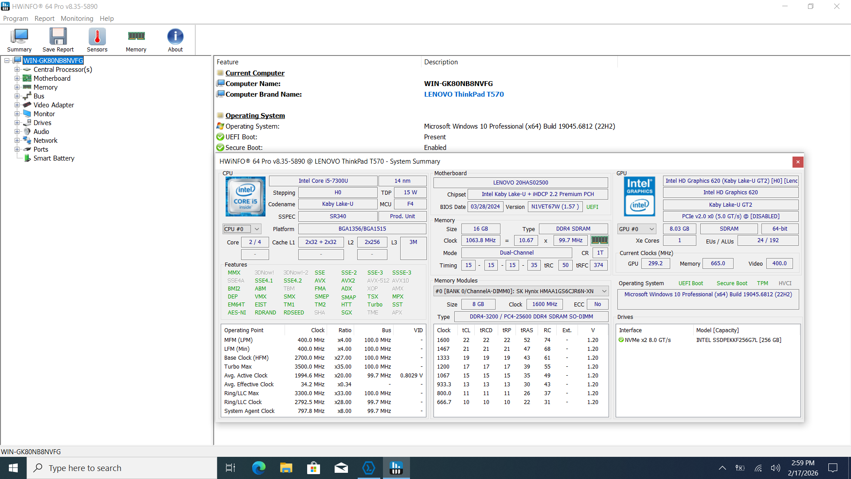Expand the Central Processor(s) tree node
Screen dimensions: 851x479
click(x=17, y=70)
